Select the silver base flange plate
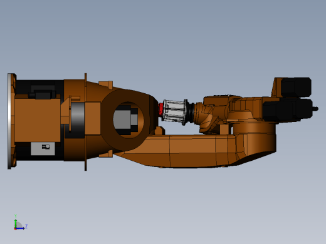The width and height of the screenshot is (326, 244). click(9, 121)
